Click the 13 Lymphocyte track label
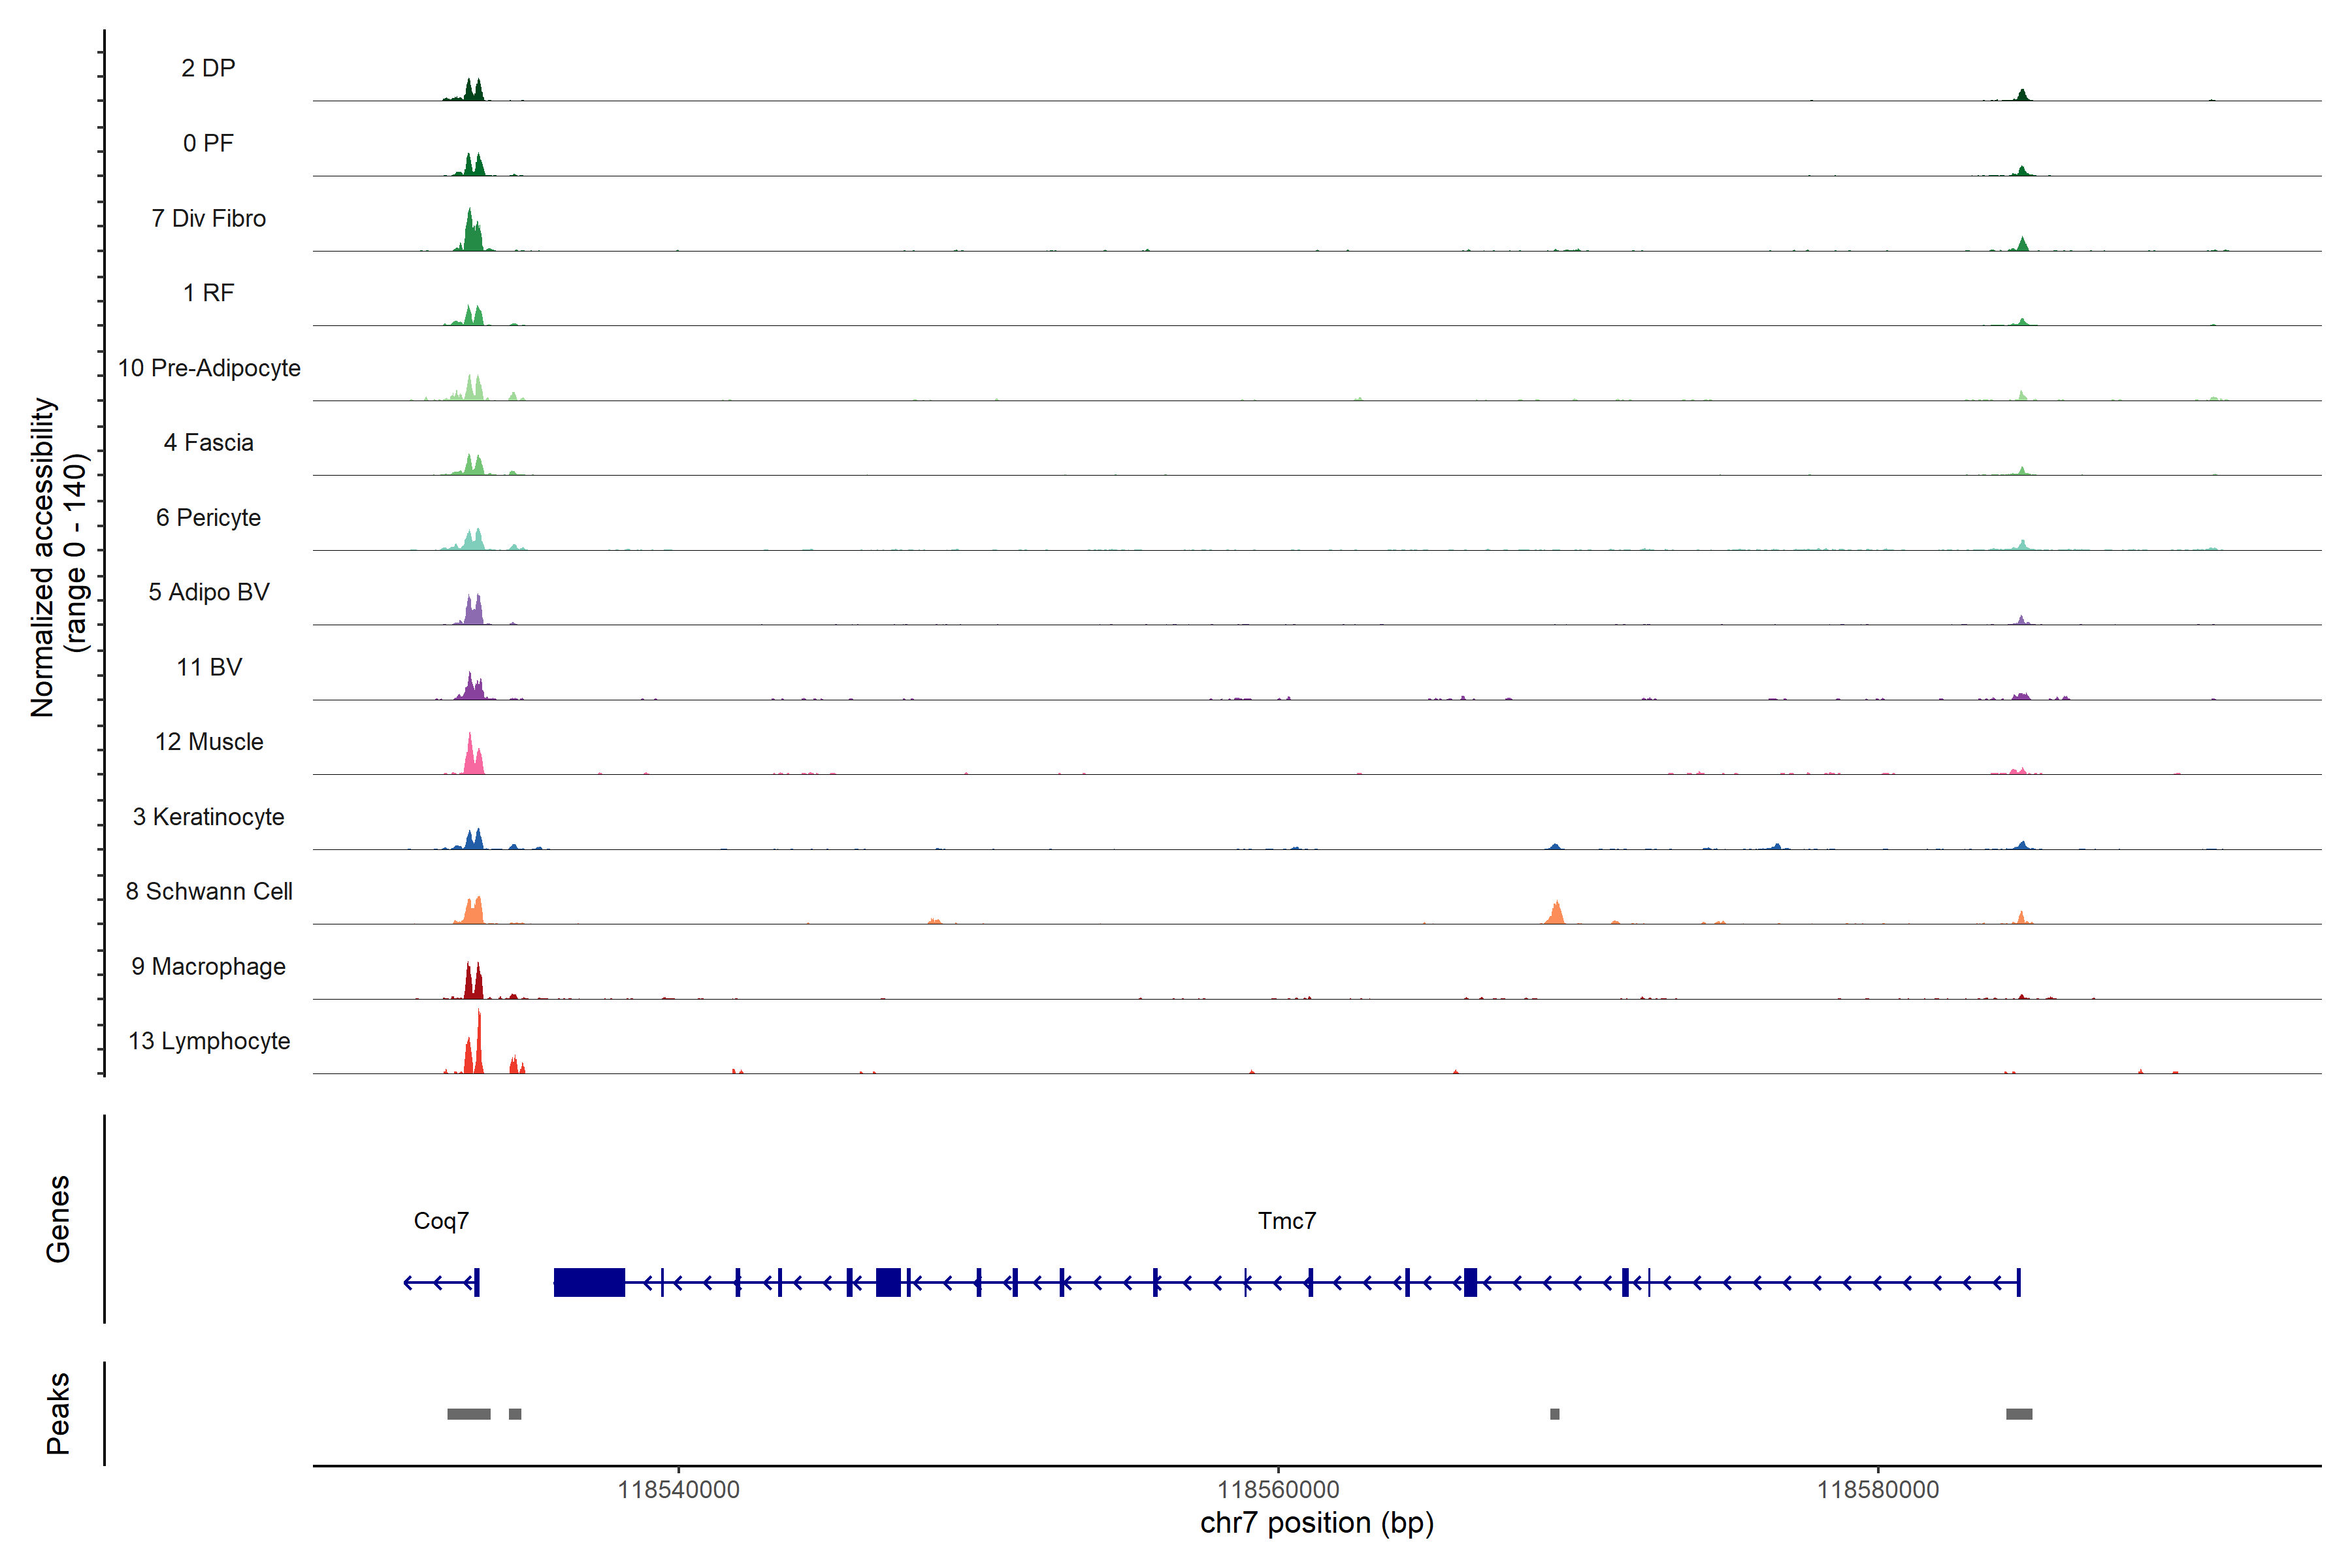The image size is (2352, 1568). [209, 1041]
